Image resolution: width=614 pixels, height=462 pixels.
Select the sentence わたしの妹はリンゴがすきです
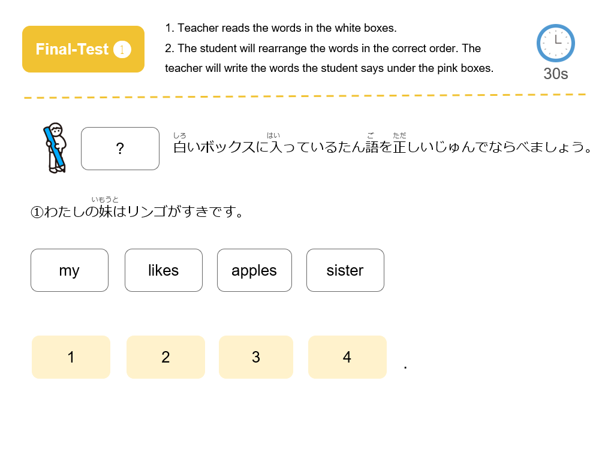[137, 212]
